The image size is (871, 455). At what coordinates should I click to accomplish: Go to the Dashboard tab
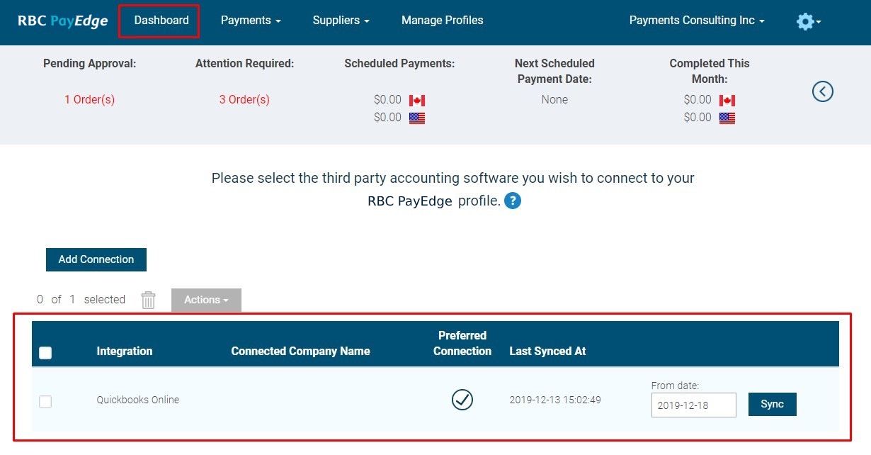pyautogui.click(x=159, y=21)
